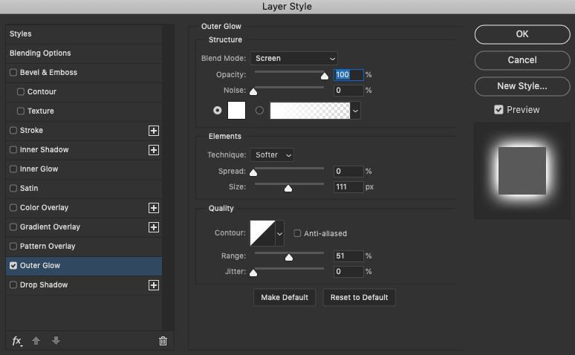Add another Gradient Overlay with plus icon
This screenshot has height=355, width=575.
point(154,227)
